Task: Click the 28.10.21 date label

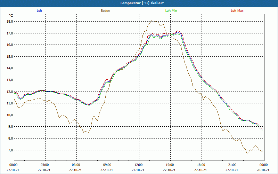Action: coord(263,170)
